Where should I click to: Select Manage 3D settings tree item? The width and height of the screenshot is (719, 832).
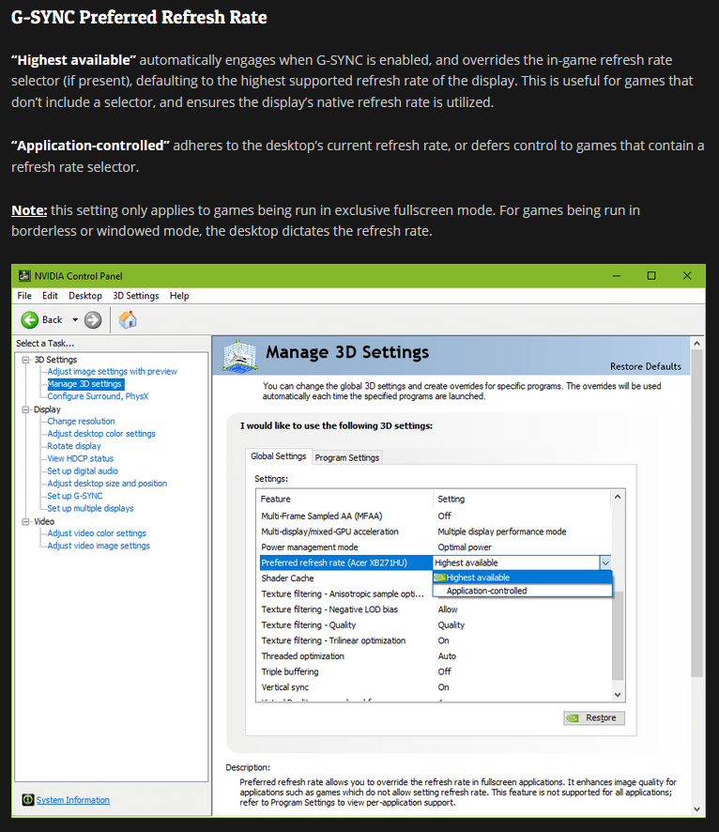[x=84, y=384]
